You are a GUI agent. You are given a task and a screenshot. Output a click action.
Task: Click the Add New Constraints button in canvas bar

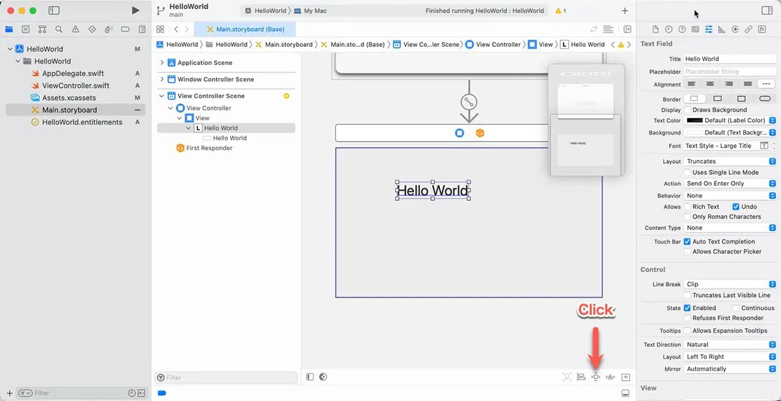[x=596, y=377]
